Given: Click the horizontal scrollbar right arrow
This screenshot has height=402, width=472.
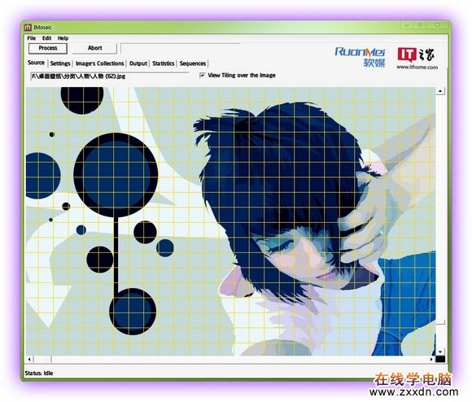Looking at the screenshot, I should [x=431, y=359].
